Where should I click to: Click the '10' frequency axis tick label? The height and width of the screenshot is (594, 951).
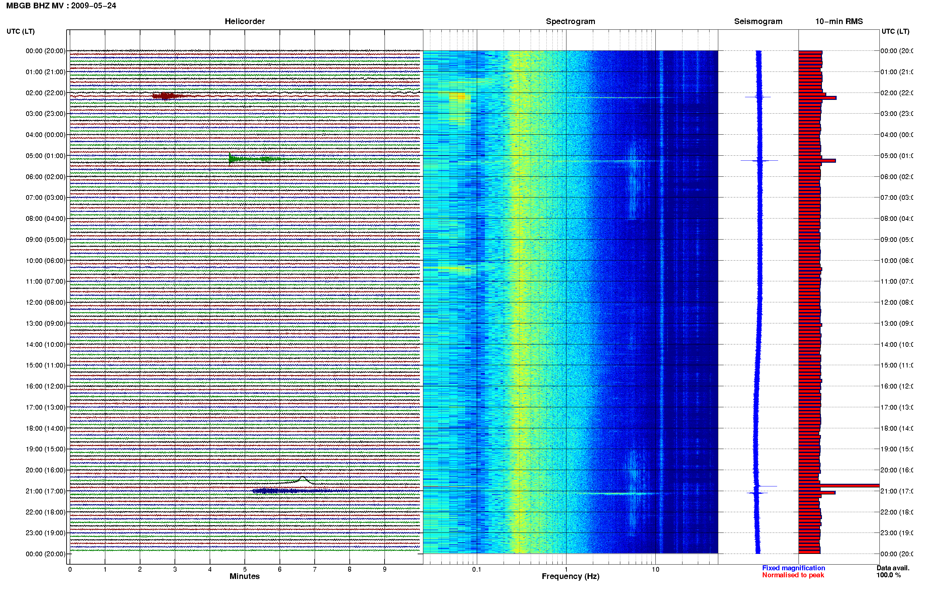click(x=655, y=569)
